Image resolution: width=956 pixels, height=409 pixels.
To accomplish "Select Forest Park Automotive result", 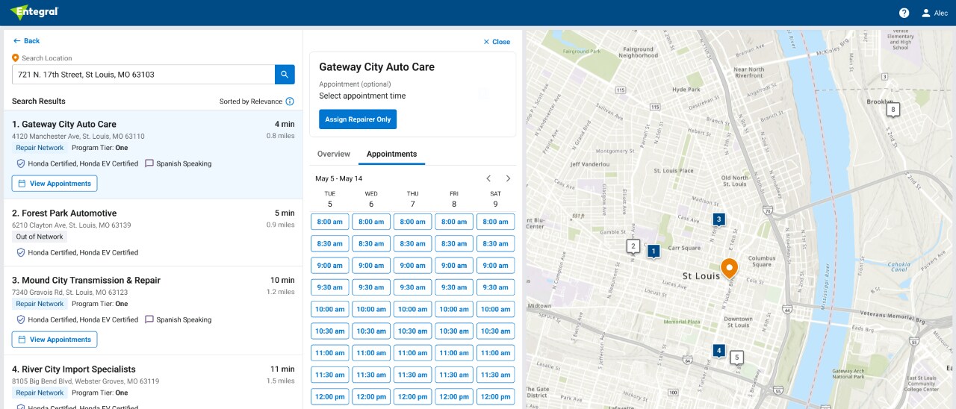I will coord(153,232).
